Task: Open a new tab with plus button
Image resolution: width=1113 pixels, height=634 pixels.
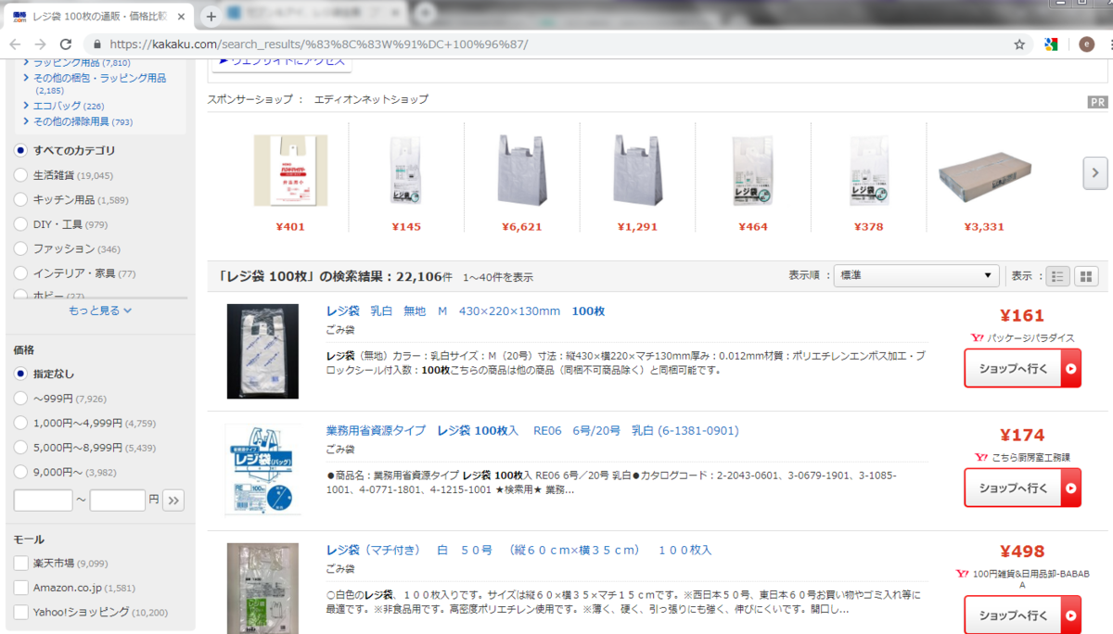Action: tap(211, 16)
